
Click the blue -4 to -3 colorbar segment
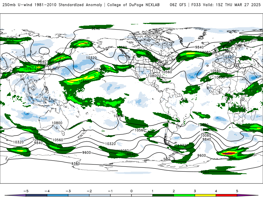pos(58,195)
